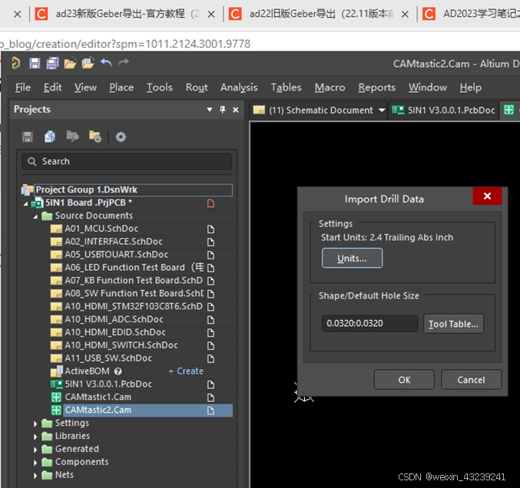
Task: Open the Analysis menu
Action: pos(239,87)
